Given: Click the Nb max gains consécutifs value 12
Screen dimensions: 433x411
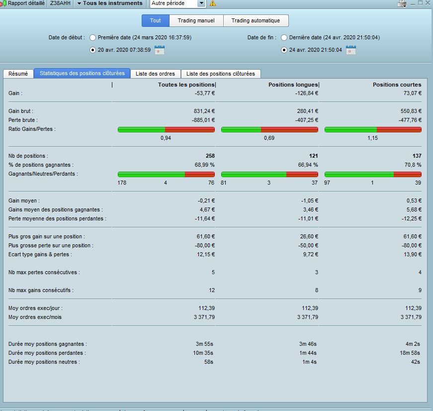Looking at the screenshot, I should pos(212,290).
